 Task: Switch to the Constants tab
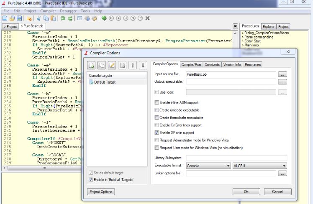[x=212, y=65]
